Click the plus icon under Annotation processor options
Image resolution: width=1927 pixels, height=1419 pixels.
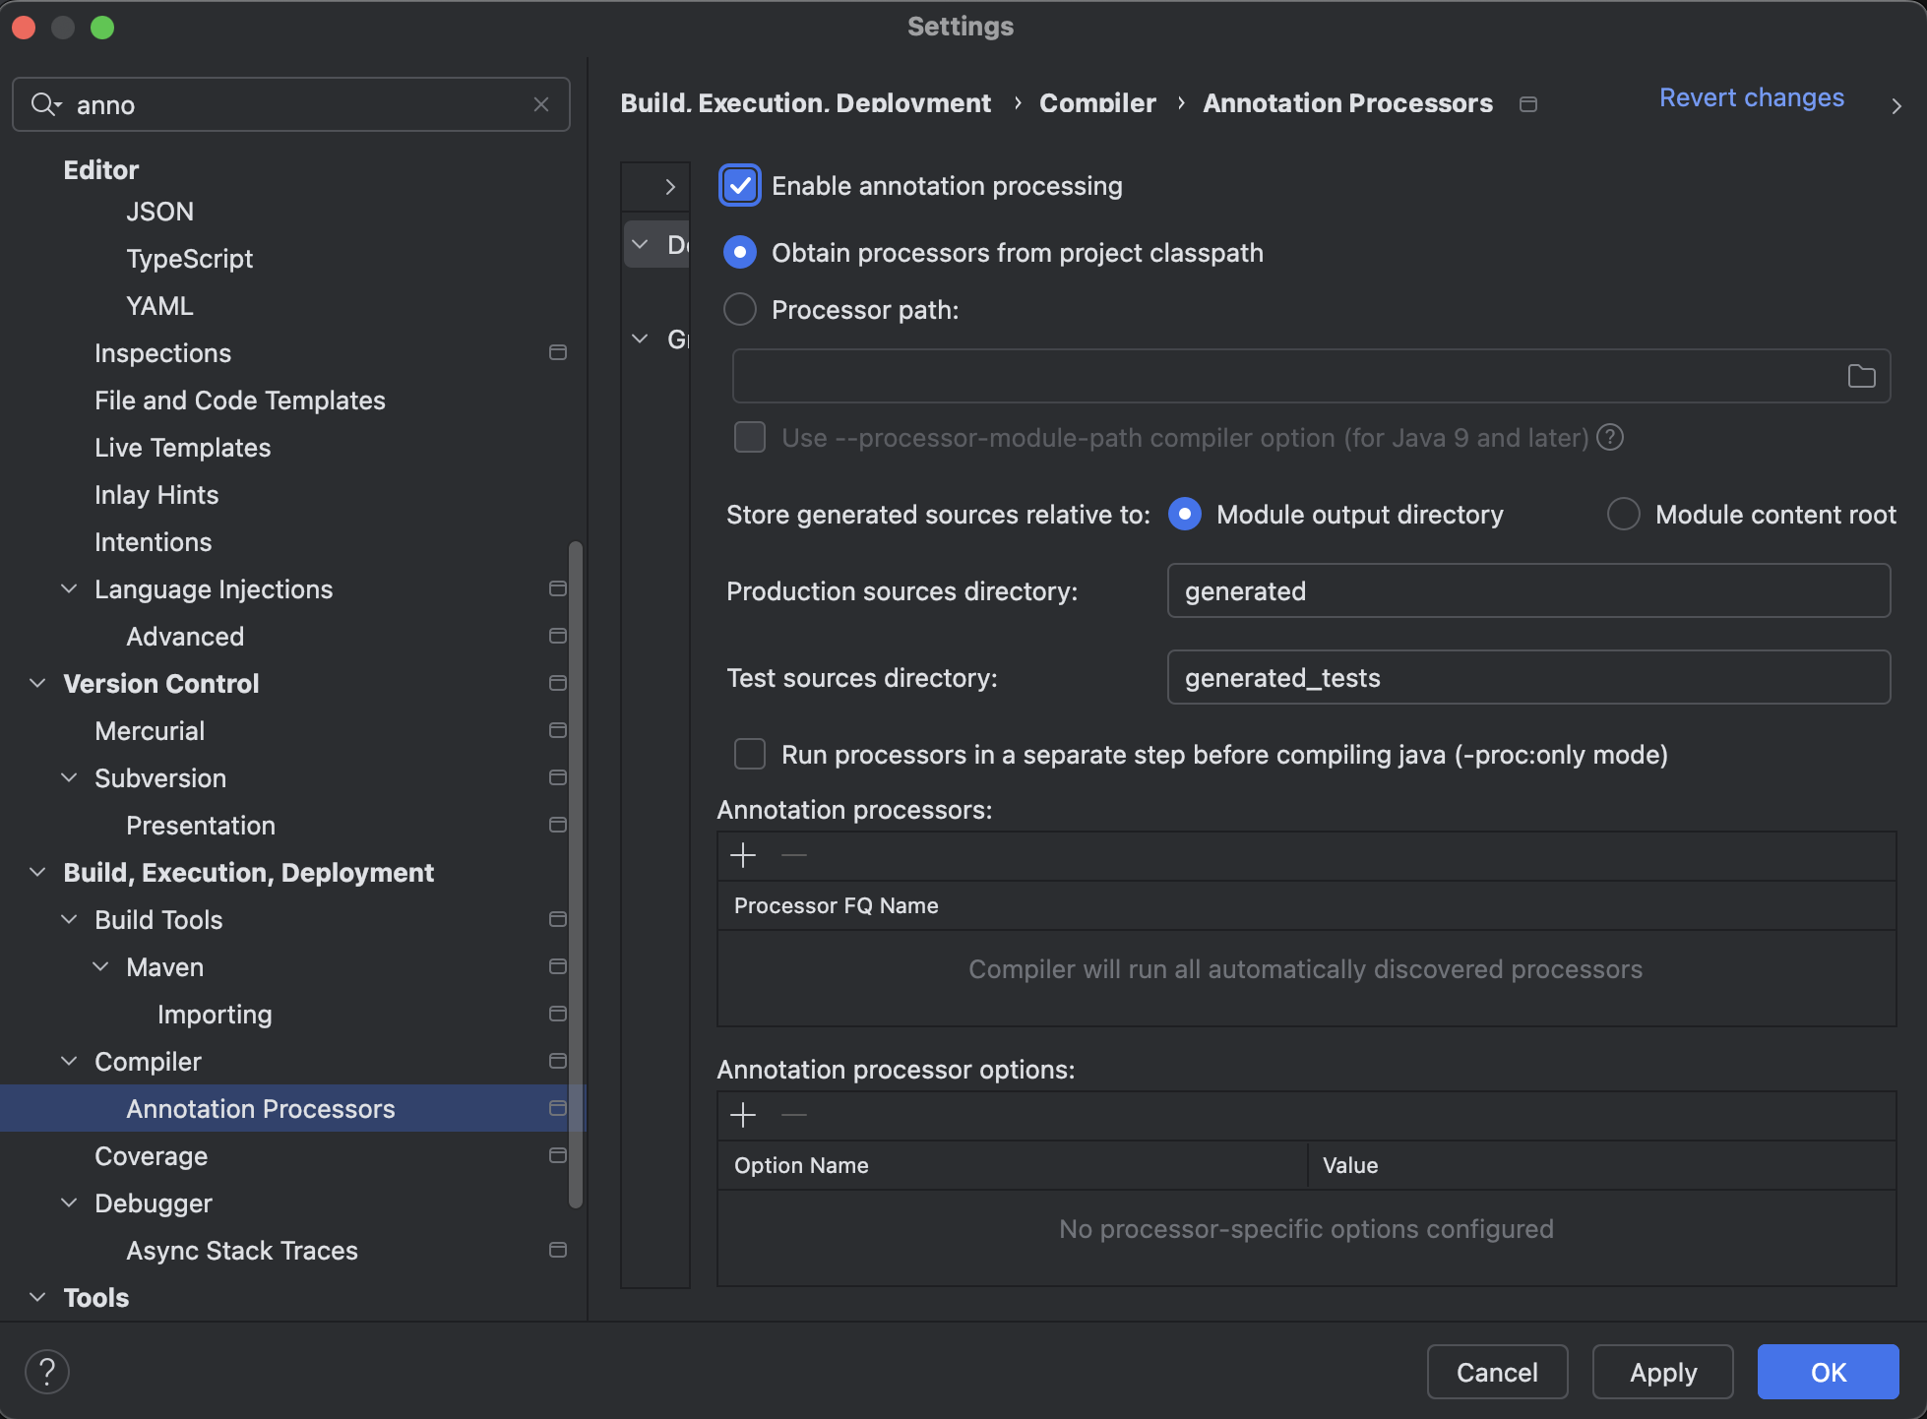[743, 1115]
